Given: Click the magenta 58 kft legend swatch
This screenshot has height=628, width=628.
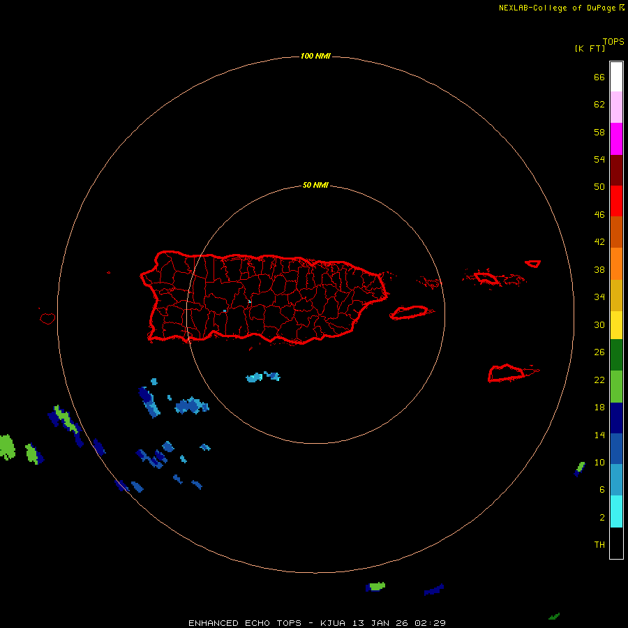Looking at the screenshot, I should [616, 139].
